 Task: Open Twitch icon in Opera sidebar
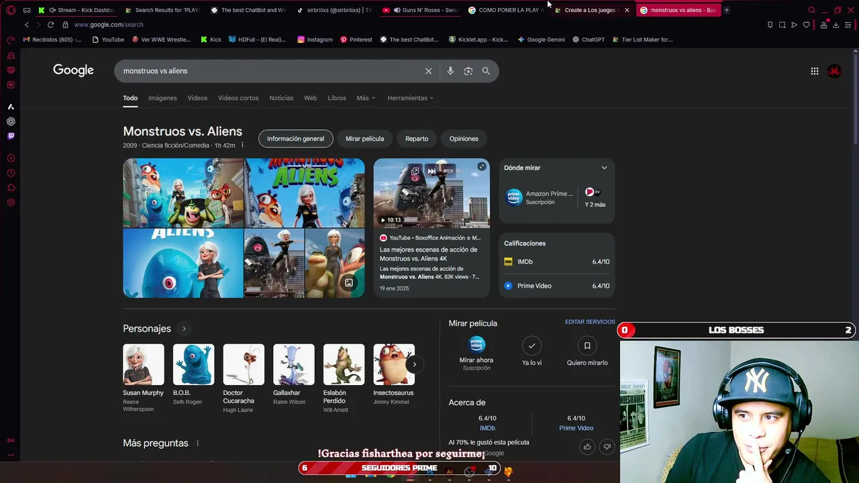11,136
